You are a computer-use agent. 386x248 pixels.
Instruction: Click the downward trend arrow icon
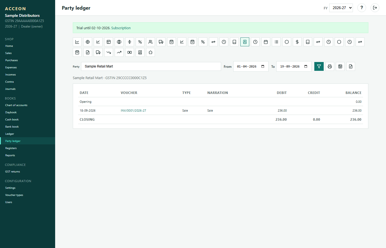109,52
